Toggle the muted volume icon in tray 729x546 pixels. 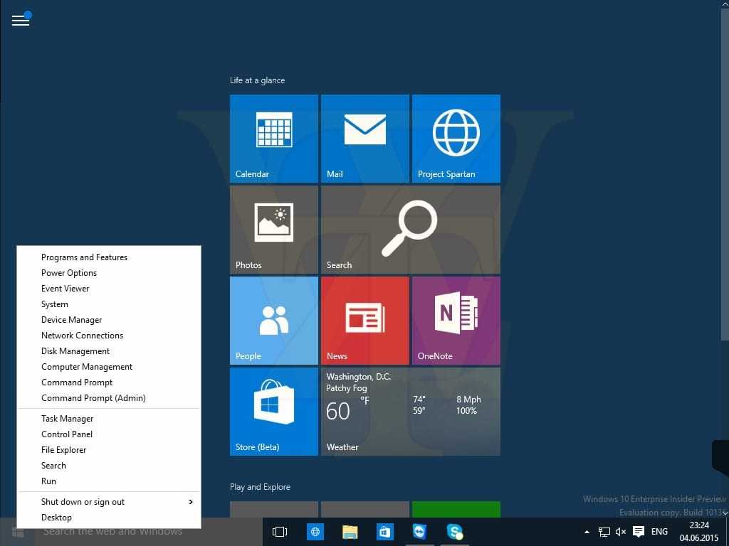(x=621, y=532)
